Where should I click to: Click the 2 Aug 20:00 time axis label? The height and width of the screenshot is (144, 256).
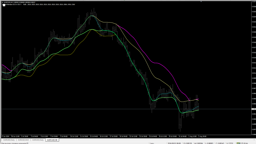point(202,136)
